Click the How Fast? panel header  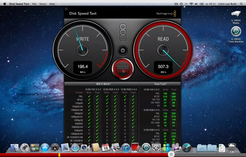click(160, 84)
